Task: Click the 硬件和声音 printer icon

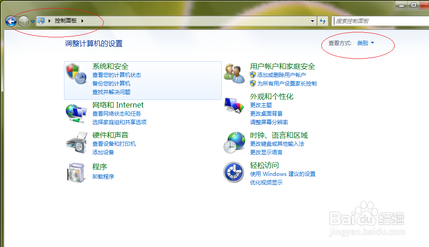Action: point(76,143)
